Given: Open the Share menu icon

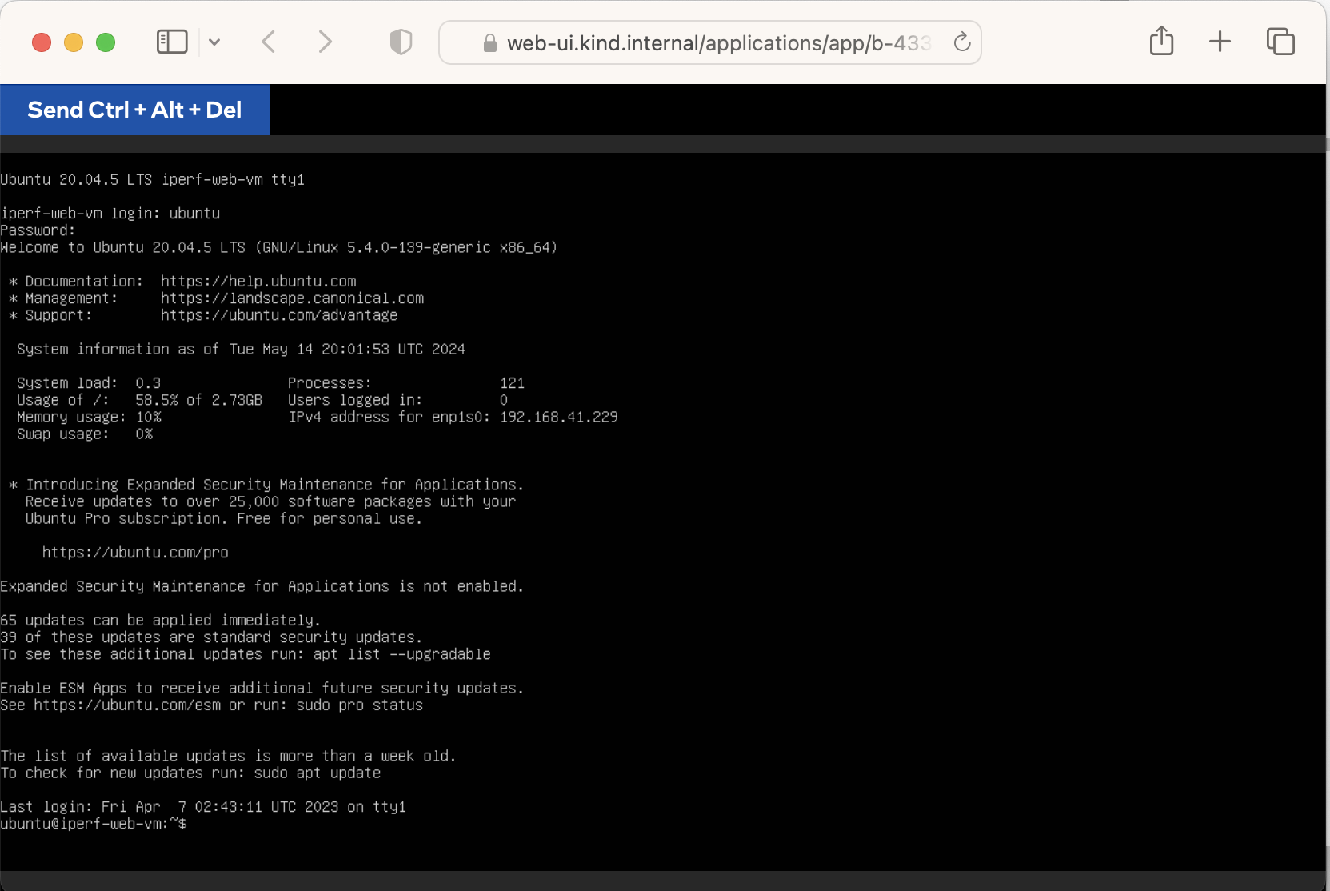Looking at the screenshot, I should coord(1161,41).
